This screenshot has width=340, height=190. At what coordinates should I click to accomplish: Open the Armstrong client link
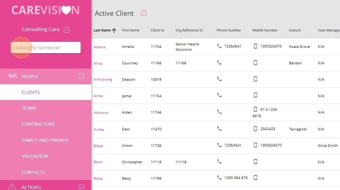click(x=103, y=79)
